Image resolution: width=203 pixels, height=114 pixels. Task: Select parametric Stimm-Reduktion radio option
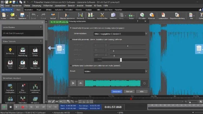(71, 40)
